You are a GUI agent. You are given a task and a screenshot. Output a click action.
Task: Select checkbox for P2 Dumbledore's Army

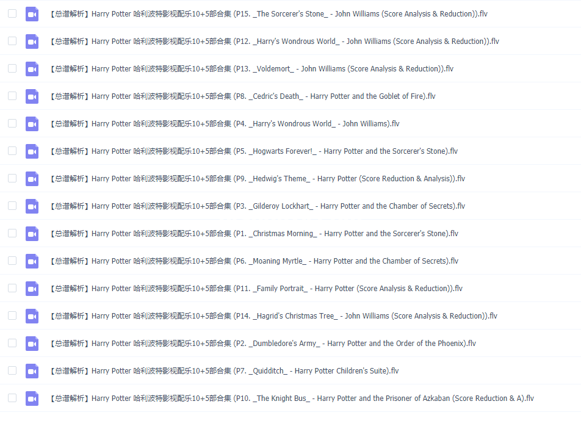(x=12, y=343)
